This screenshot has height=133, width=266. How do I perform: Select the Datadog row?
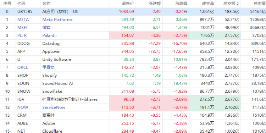point(133,44)
